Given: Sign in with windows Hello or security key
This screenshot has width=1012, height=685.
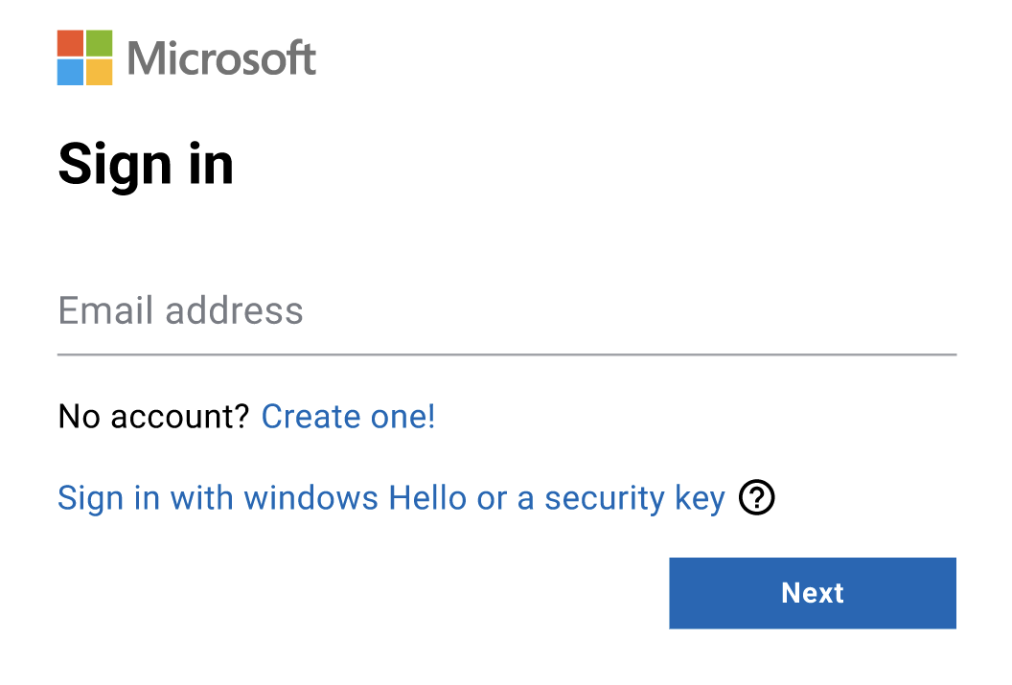Looking at the screenshot, I should click(x=391, y=498).
